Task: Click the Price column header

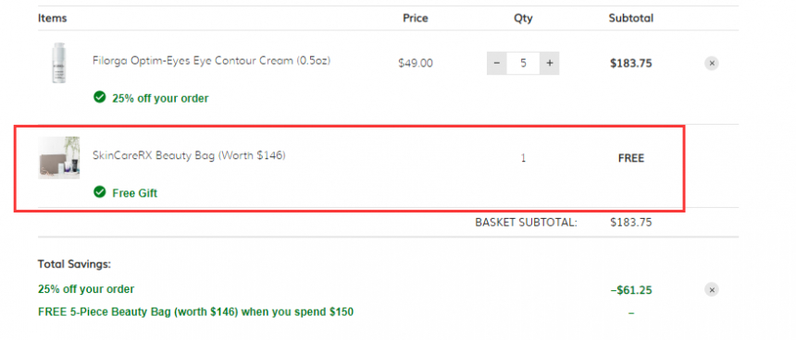Action: pos(416,18)
